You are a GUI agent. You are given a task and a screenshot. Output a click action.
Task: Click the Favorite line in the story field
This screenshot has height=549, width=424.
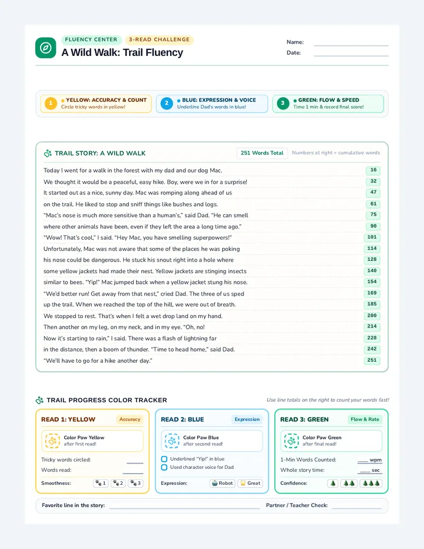click(184, 505)
